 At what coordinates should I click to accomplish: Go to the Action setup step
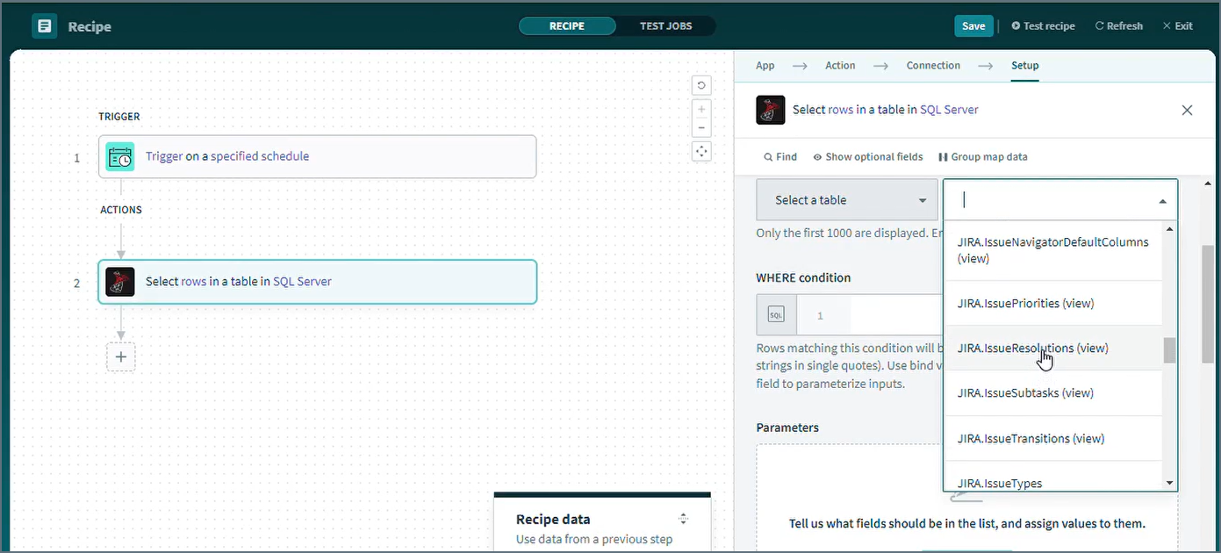pos(840,66)
